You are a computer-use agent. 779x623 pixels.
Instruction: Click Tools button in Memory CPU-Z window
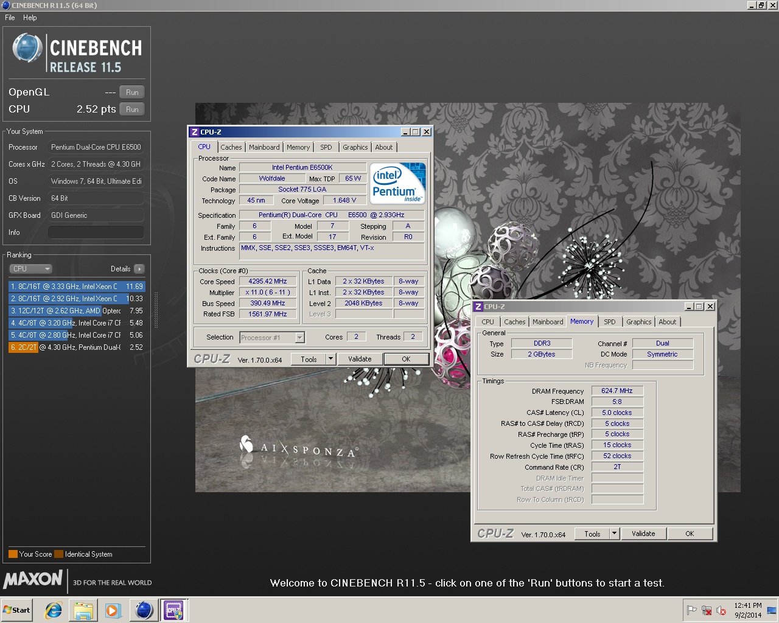pyautogui.click(x=592, y=534)
